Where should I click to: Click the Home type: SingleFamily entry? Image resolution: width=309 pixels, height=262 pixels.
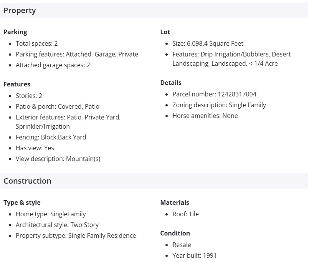tap(51, 214)
